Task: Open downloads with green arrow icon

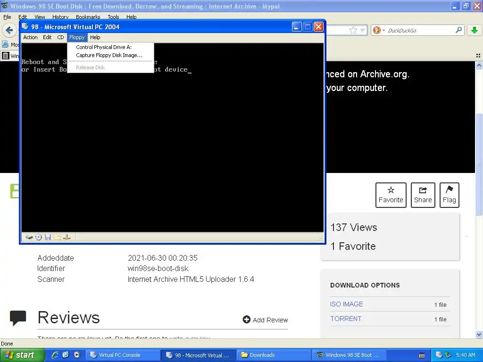Action: click(x=475, y=30)
